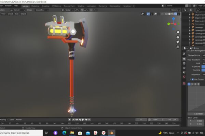Open the Scene properties tab icon

pyautogui.click(x=184, y=72)
